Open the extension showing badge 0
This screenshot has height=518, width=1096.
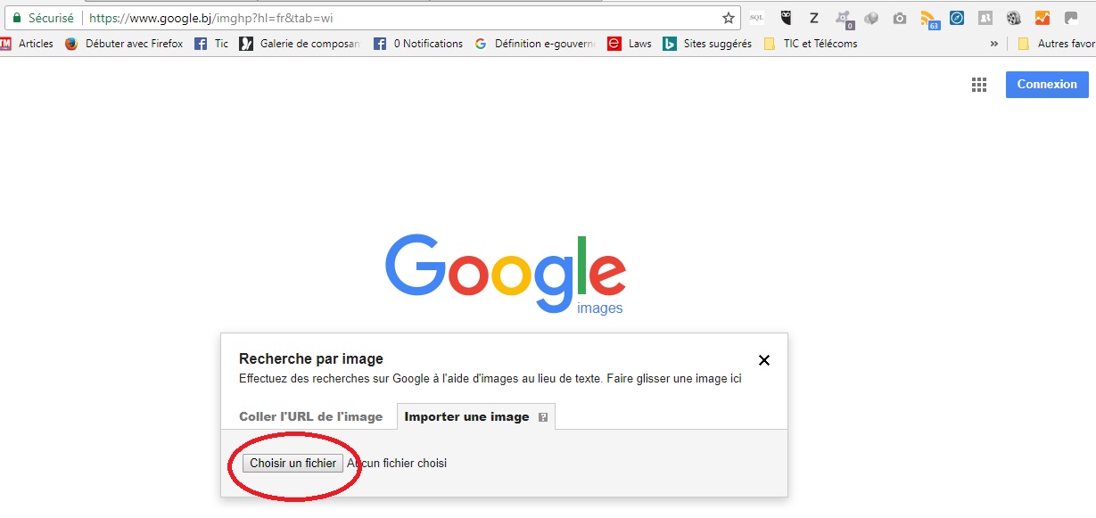click(x=843, y=19)
